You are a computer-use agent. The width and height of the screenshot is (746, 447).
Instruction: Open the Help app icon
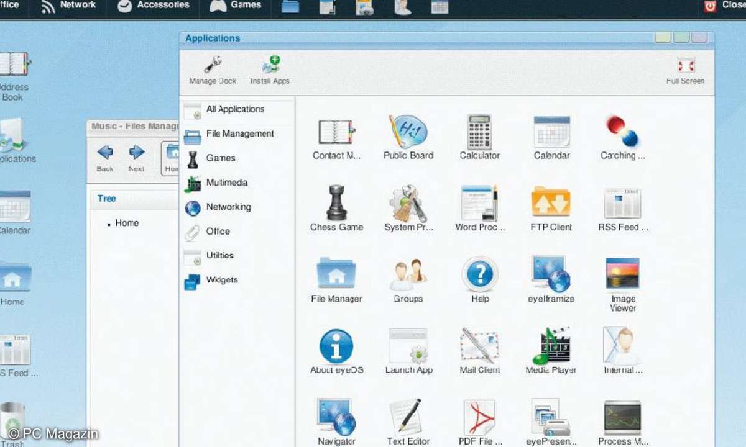click(479, 274)
